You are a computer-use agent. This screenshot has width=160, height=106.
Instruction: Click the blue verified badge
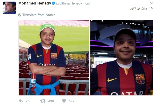click(x=53, y=3)
